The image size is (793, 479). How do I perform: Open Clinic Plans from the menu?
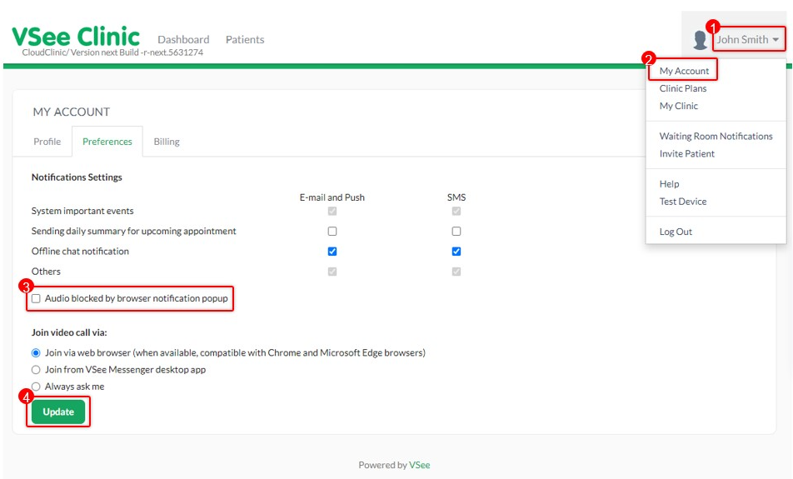(683, 88)
